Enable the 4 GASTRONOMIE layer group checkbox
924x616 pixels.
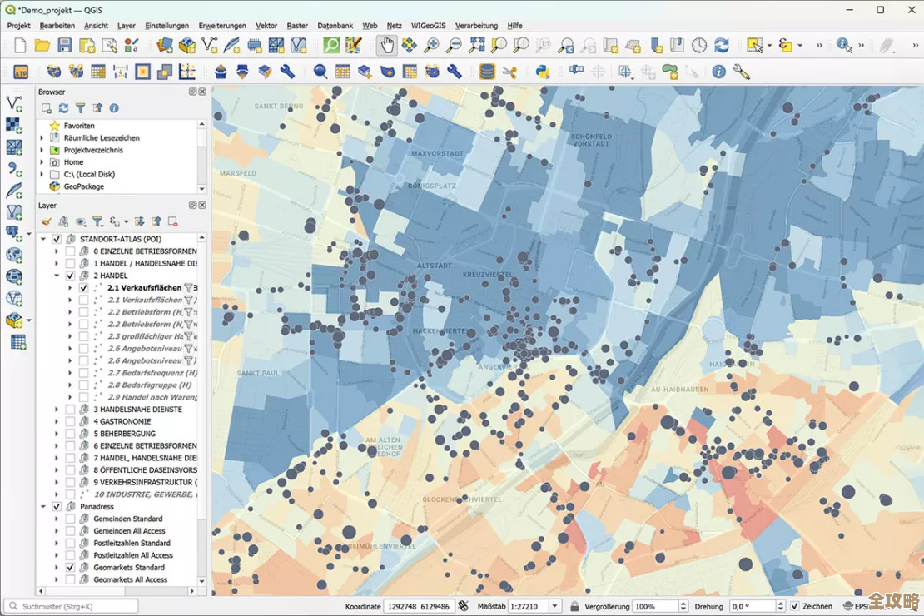[70, 421]
